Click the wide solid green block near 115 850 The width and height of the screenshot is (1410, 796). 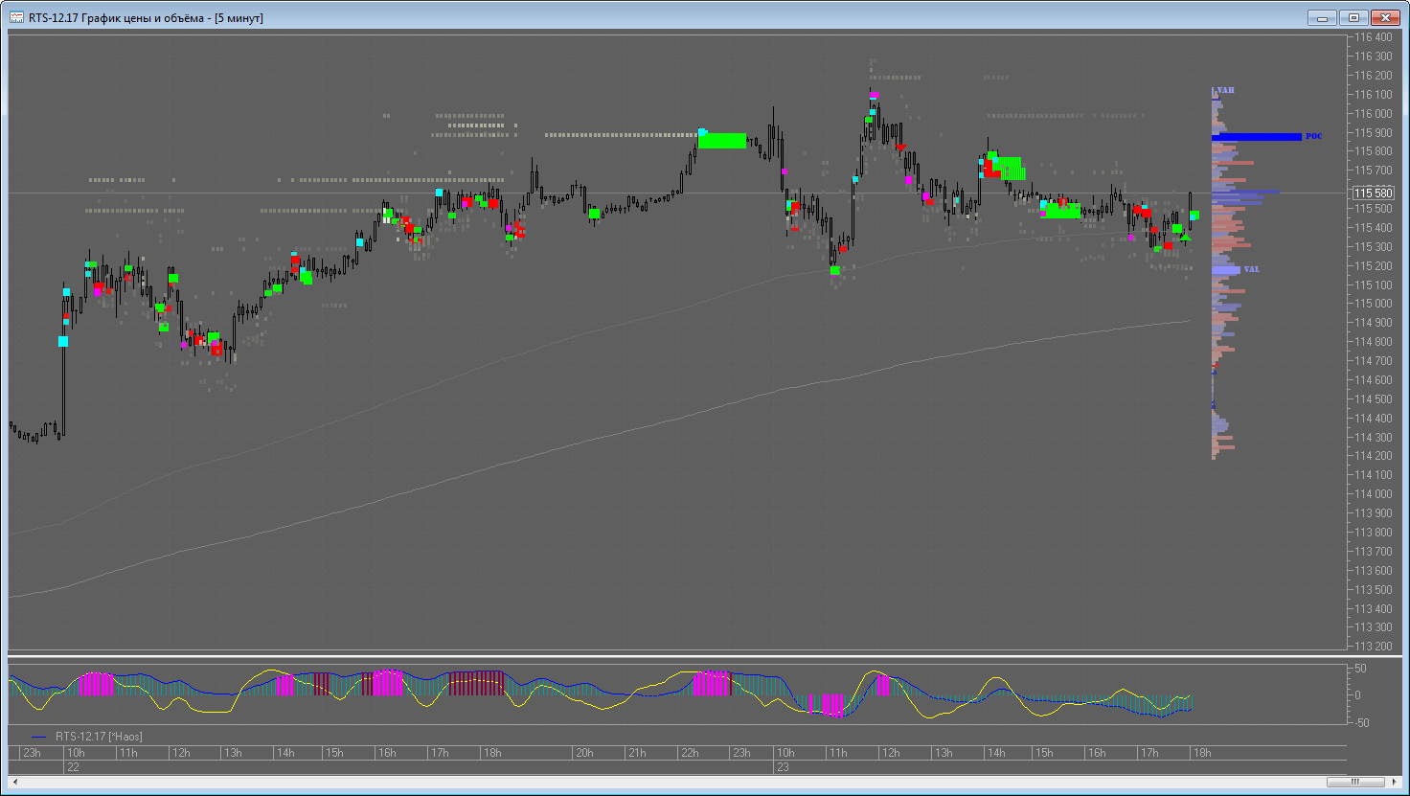pos(722,141)
